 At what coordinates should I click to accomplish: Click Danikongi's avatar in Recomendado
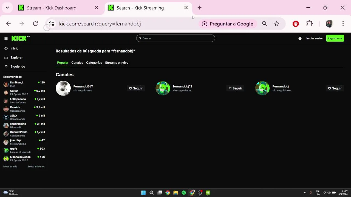click(6, 84)
